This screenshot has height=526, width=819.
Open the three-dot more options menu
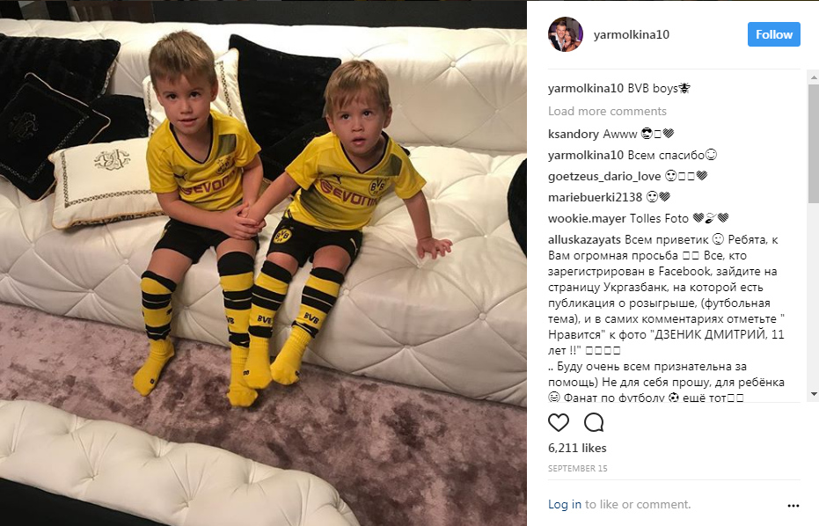[x=793, y=506]
